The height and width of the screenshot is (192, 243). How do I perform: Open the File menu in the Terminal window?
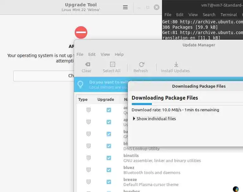coord(168,15)
